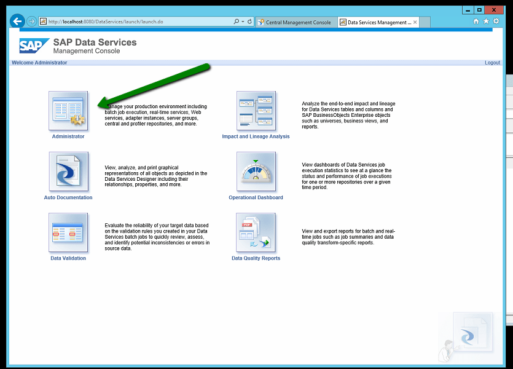This screenshot has width=513, height=369.
Task: Open the Impact and Lineage Analysis icon
Action: click(x=256, y=111)
